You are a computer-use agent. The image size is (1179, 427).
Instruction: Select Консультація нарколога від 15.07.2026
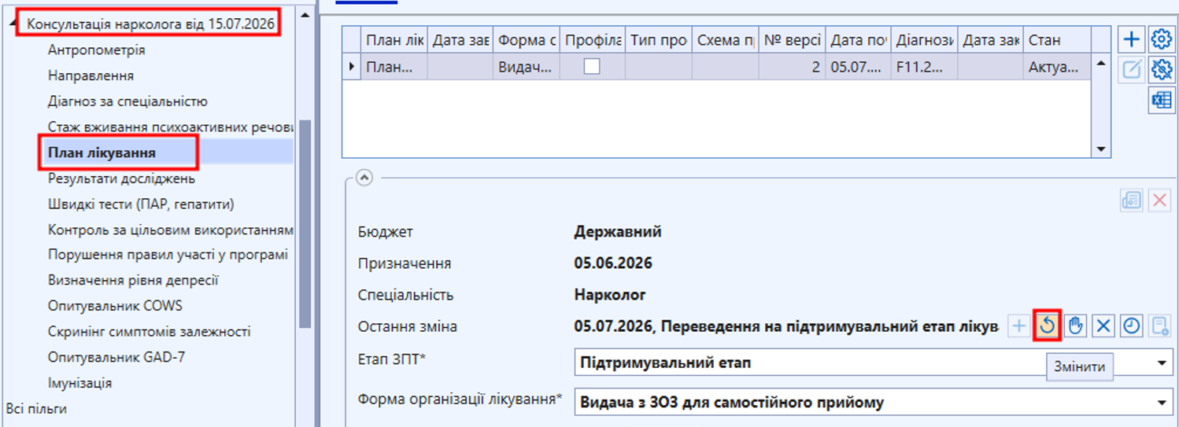coord(150,24)
